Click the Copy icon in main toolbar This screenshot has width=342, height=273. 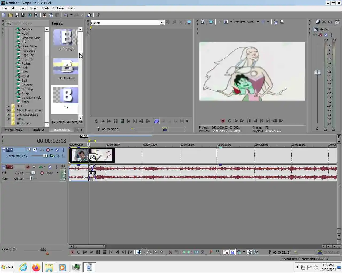[x=51, y=15]
